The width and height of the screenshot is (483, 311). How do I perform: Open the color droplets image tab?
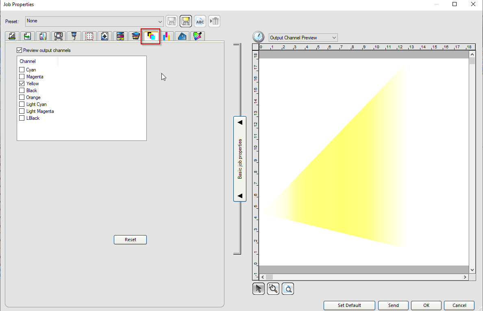(x=43, y=36)
